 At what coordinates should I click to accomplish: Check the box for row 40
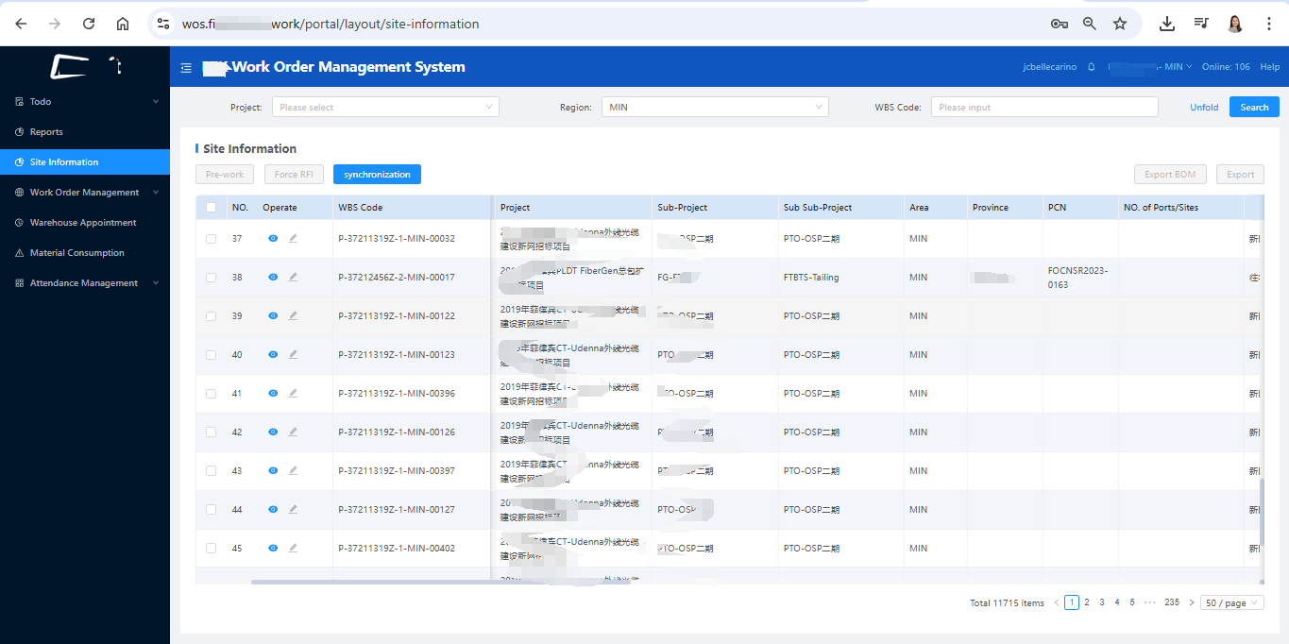point(211,355)
